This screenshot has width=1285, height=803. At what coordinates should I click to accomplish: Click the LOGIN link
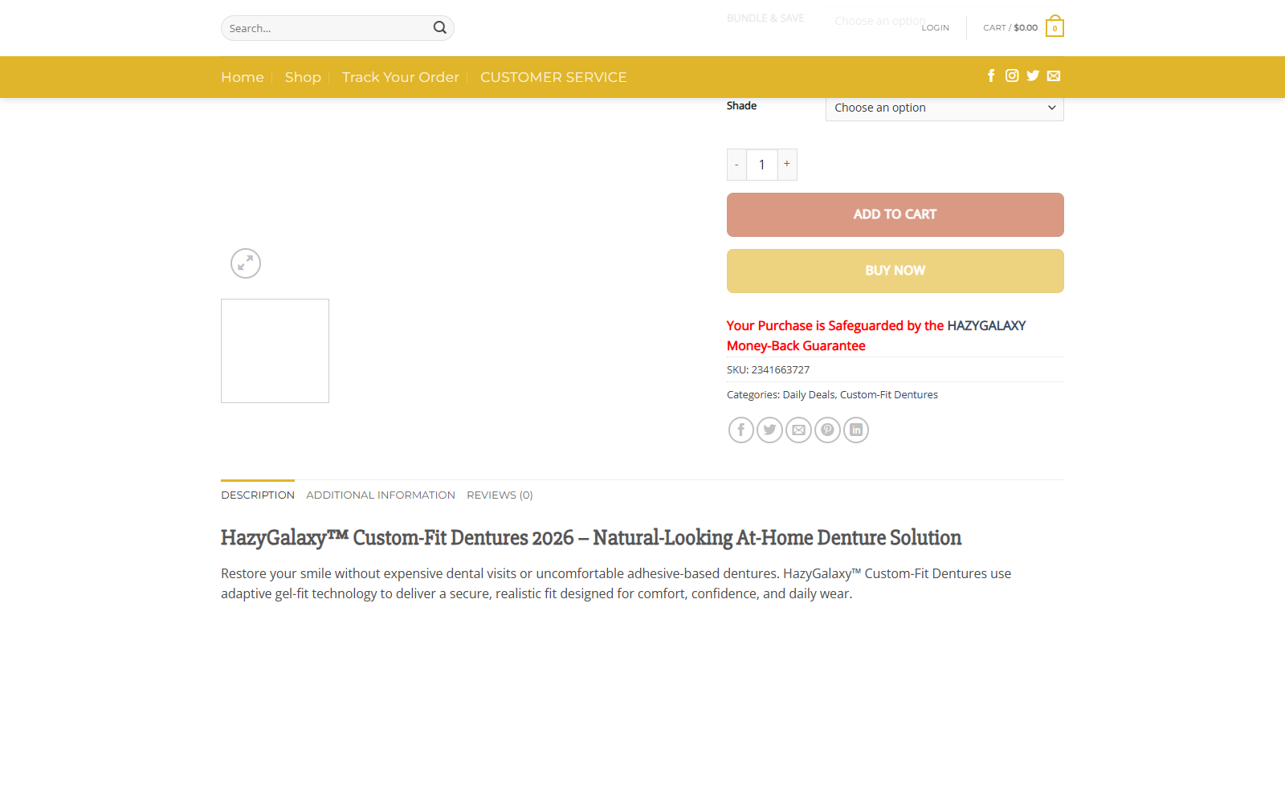(935, 27)
